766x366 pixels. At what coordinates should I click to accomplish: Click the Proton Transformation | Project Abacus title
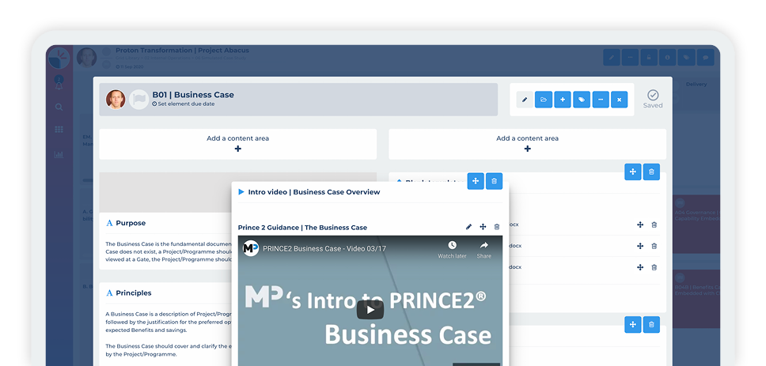182,51
